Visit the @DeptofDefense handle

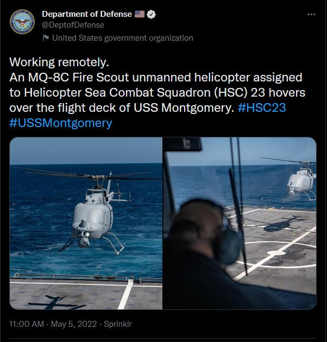point(73,25)
